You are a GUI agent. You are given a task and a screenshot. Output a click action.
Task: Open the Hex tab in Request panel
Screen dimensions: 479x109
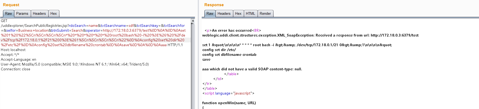(54, 14)
